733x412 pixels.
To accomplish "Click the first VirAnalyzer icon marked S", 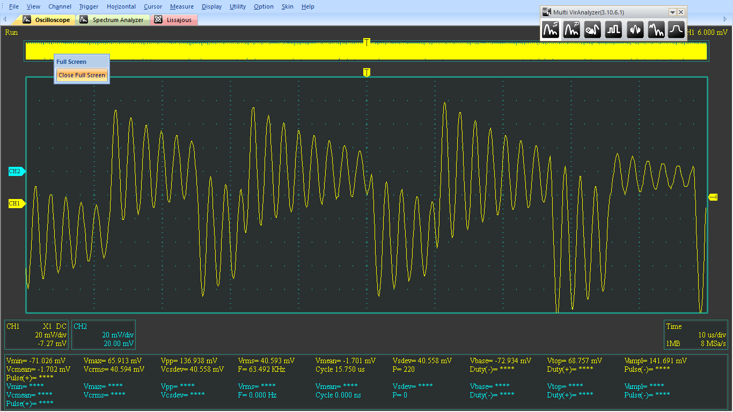I will tap(551, 30).
